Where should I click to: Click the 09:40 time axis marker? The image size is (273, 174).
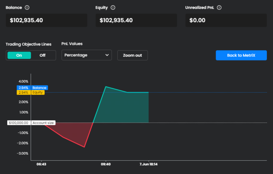[106, 164]
